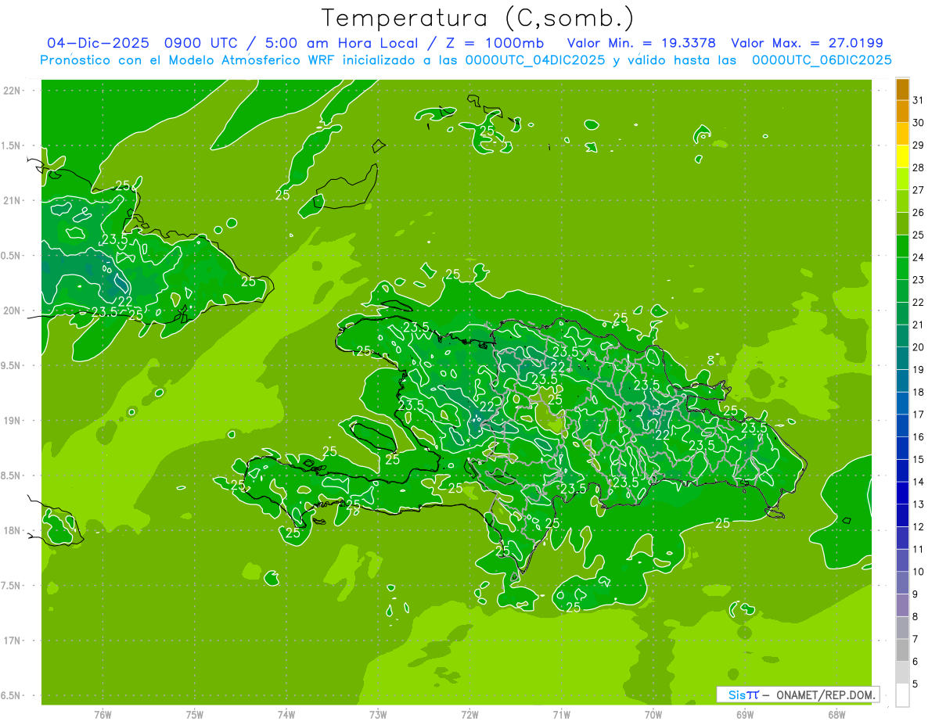
Task: Click the legend scale number 29
Action: coord(919,145)
